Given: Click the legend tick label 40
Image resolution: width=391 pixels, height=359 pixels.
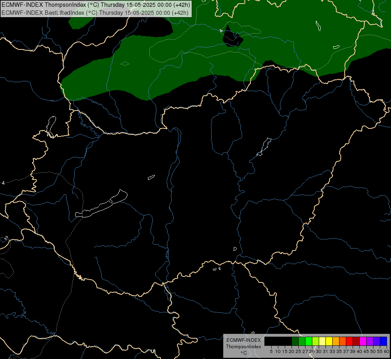Looking at the screenshot, I should pos(359,351).
